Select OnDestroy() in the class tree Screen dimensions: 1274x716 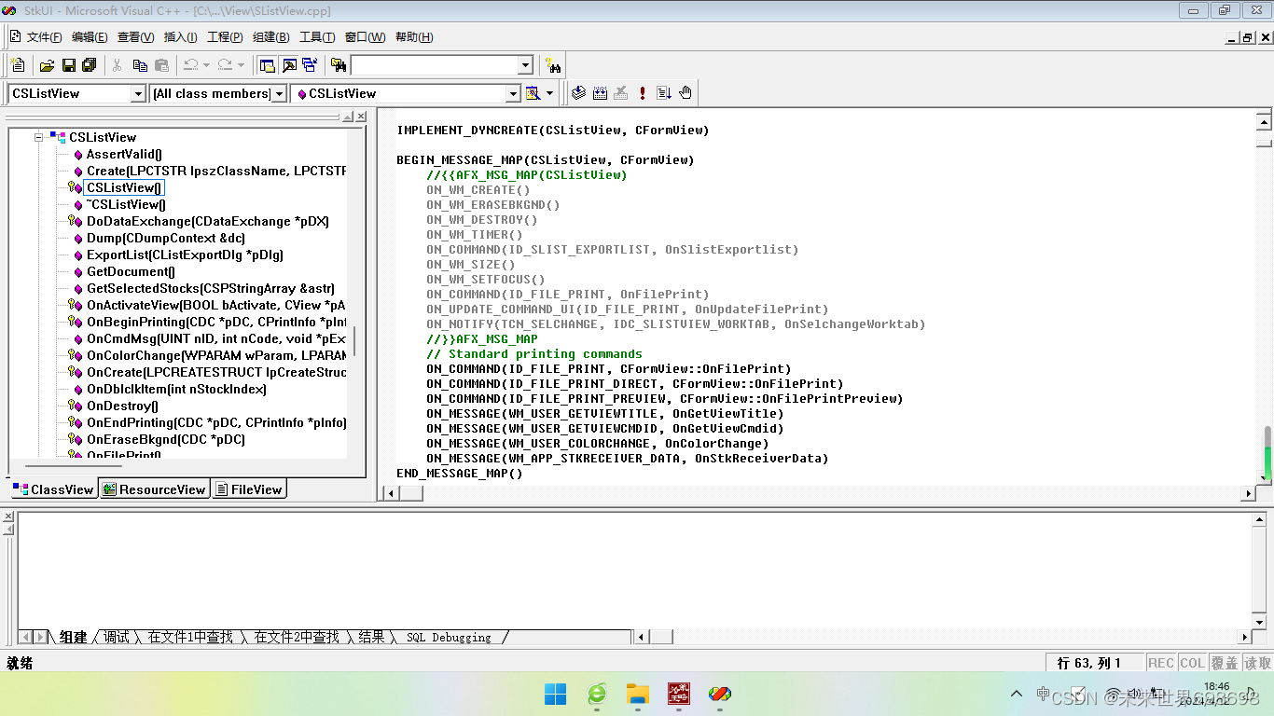(122, 406)
